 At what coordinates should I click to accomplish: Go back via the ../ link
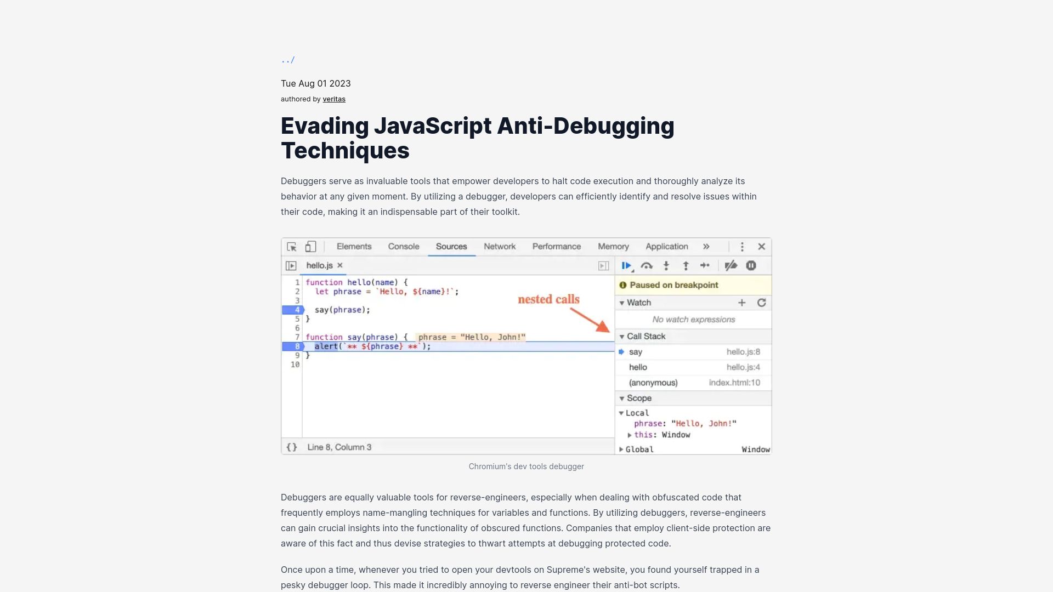(x=288, y=60)
